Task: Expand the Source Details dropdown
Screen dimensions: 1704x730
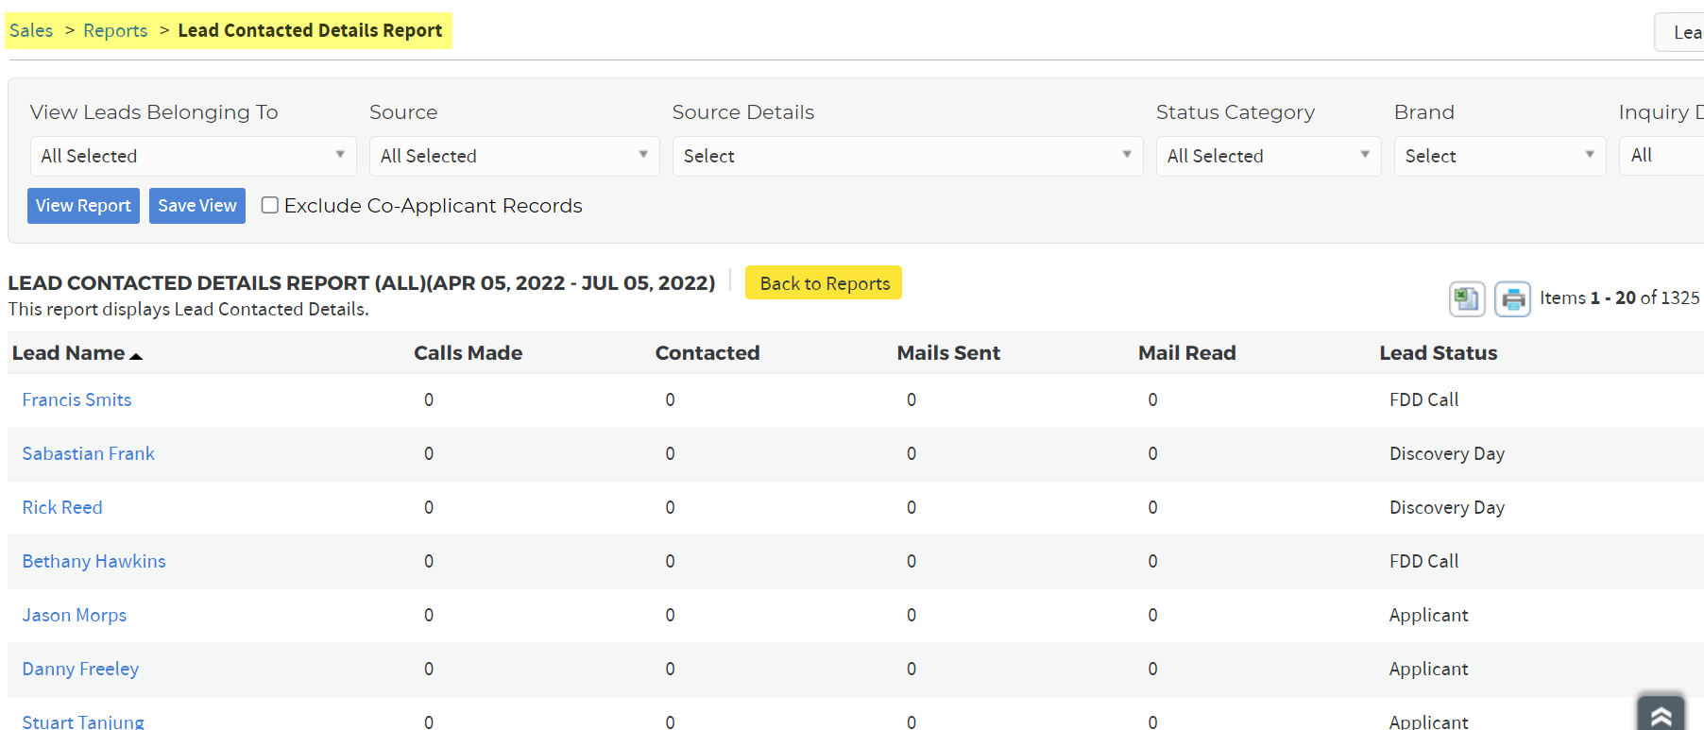Action: [x=908, y=156]
